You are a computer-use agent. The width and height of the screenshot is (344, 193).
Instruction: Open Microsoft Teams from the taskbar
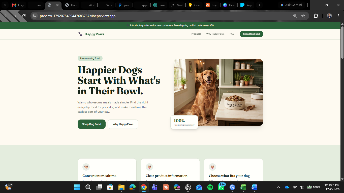(154, 187)
